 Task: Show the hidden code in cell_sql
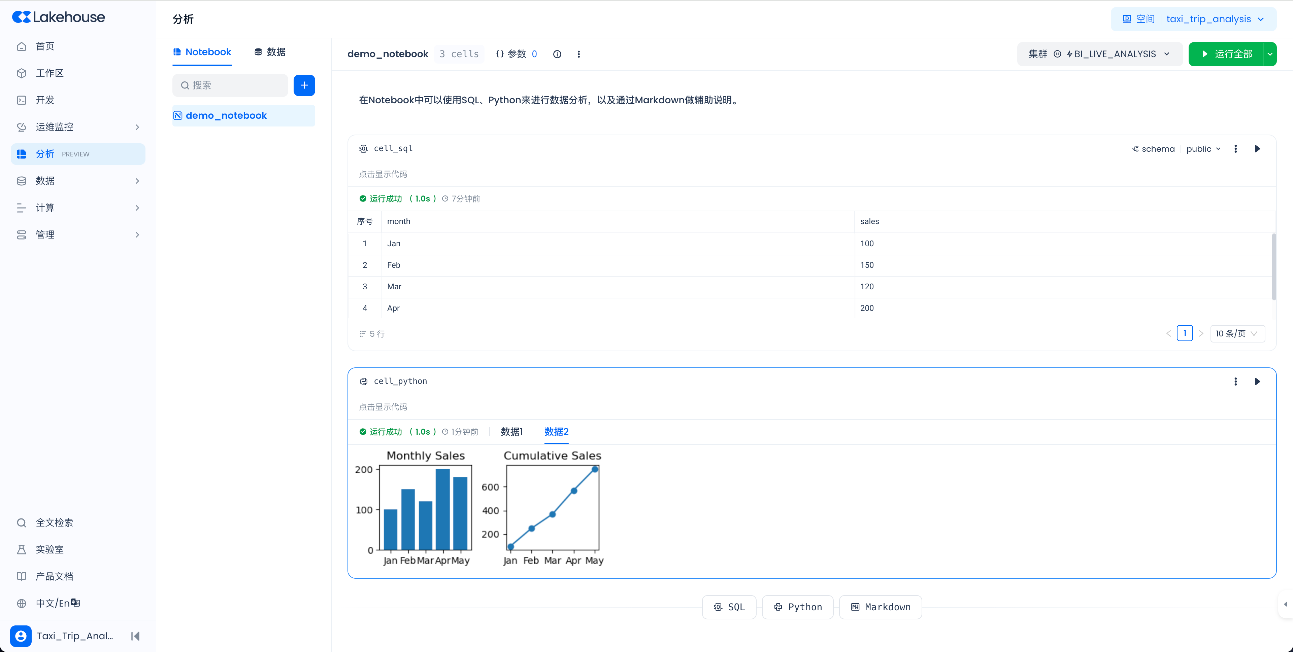click(383, 175)
